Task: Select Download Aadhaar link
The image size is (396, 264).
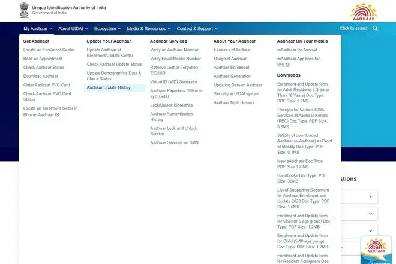Action: pos(41,76)
